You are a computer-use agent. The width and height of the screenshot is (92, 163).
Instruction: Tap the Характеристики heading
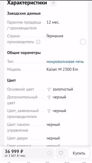click(x=27, y=3)
